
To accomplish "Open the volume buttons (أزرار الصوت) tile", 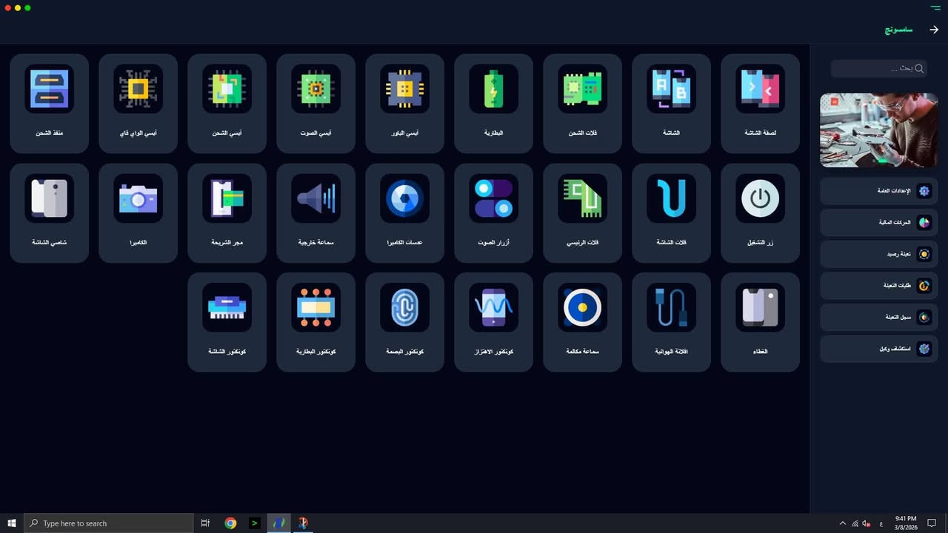I will (x=493, y=212).
